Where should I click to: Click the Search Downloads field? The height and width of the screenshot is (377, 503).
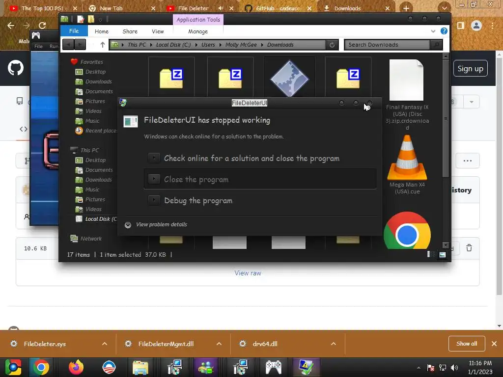click(x=387, y=45)
